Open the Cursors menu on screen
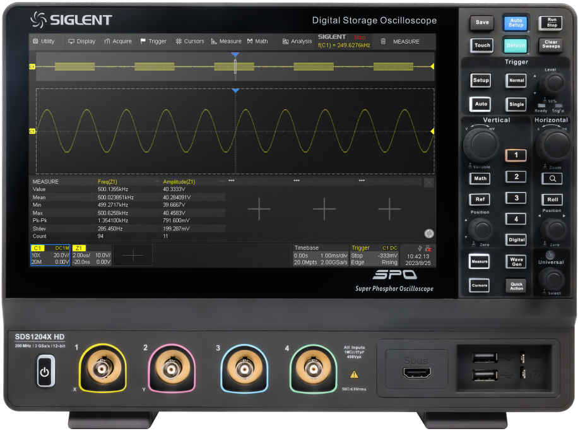 pyautogui.click(x=190, y=41)
